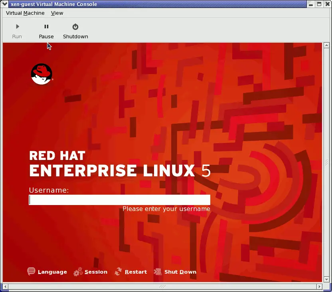The image size is (332, 292).
Task: Click the Restart icon on the login bar
Action: pyautogui.click(x=119, y=271)
